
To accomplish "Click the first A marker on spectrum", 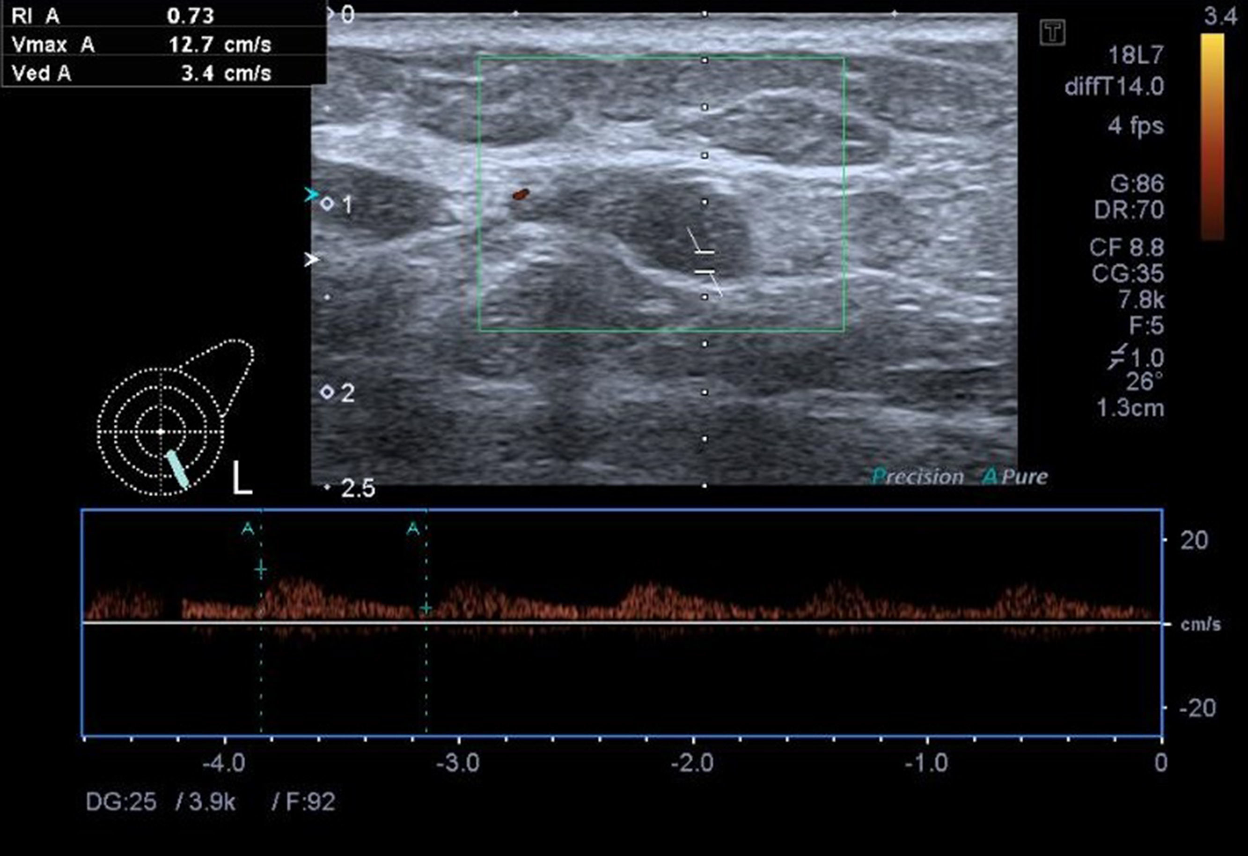I will click(x=247, y=529).
